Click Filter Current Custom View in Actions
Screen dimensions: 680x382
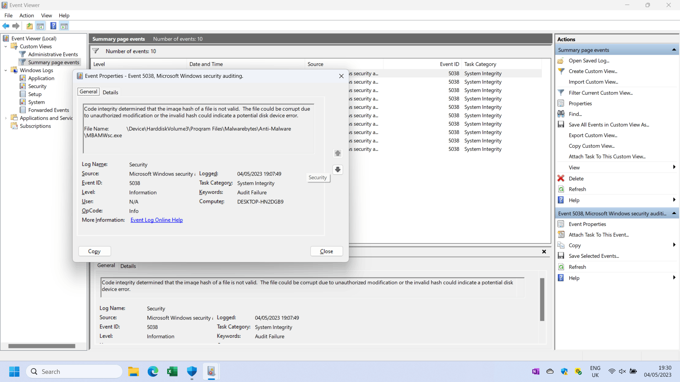pos(600,93)
